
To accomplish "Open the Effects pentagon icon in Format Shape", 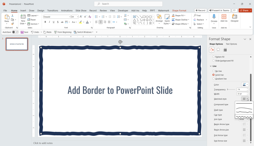I will [x=218, y=49].
